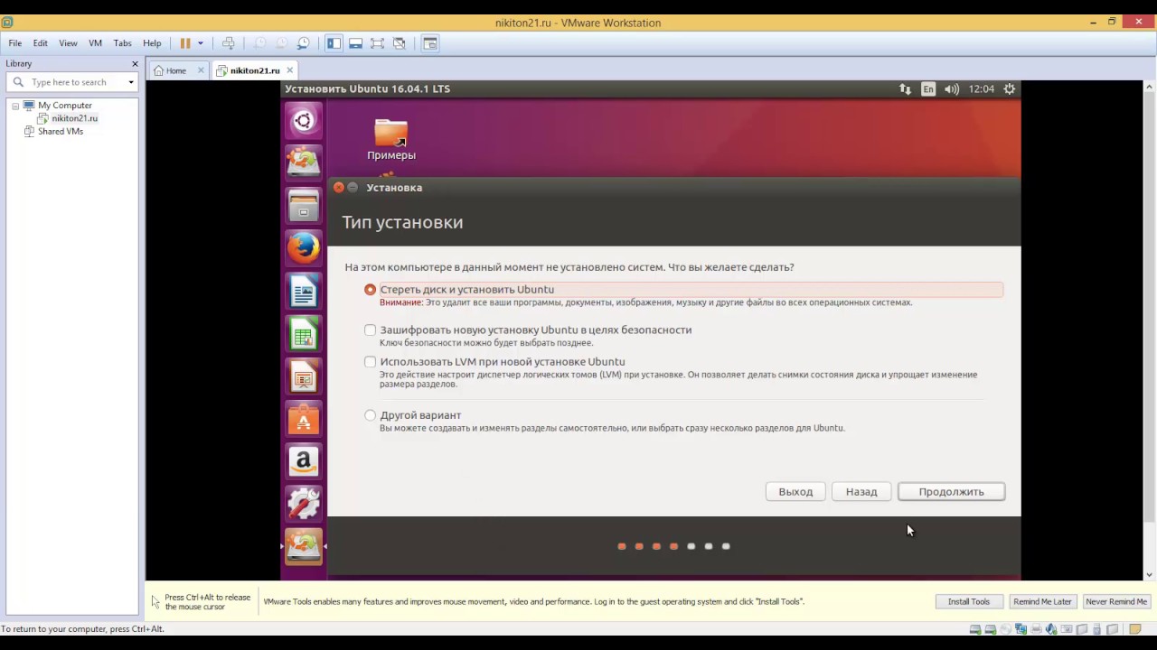Click the CD/DVD drive status icon

point(1005,629)
